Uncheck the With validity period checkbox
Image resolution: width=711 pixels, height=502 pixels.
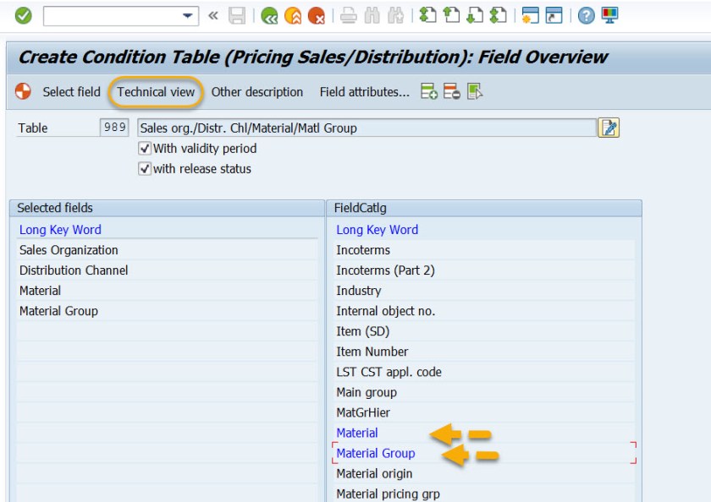(146, 148)
